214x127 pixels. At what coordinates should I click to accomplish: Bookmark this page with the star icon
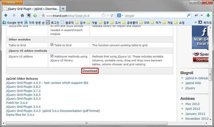(103, 15)
